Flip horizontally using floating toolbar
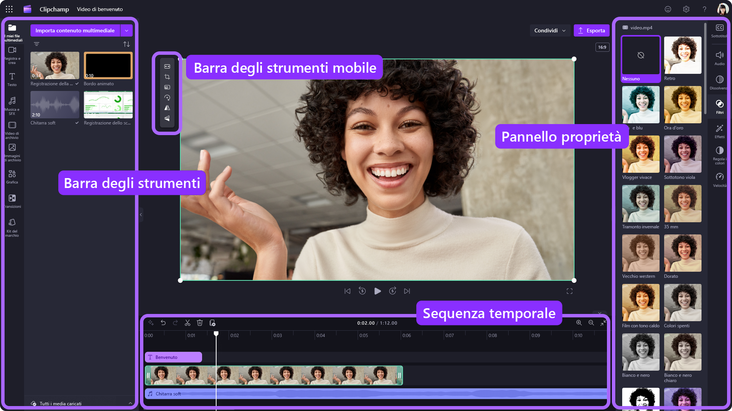This screenshot has width=732, height=411. click(x=167, y=108)
